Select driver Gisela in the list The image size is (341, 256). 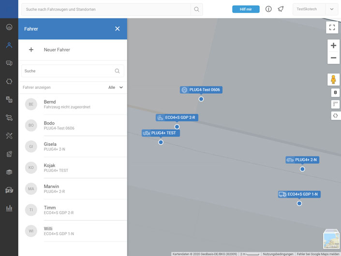(x=73, y=146)
